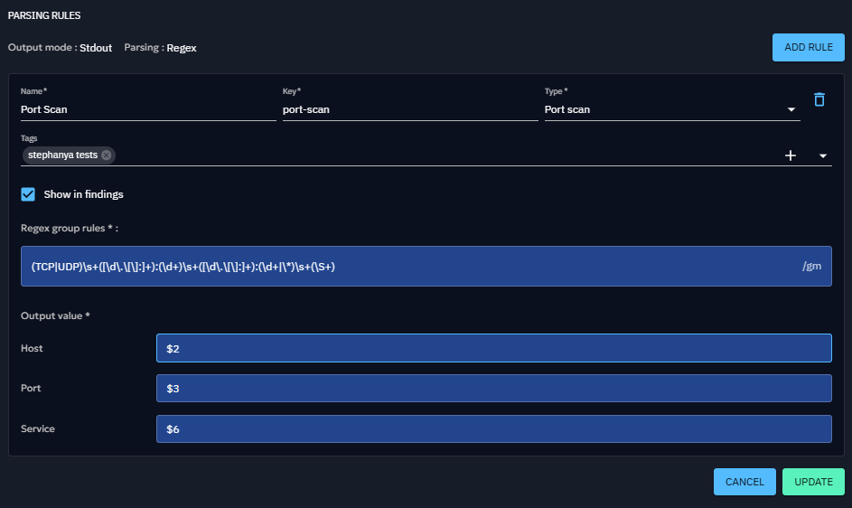Click the plus icon to add tag
The height and width of the screenshot is (508, 852).
[791, 155]
